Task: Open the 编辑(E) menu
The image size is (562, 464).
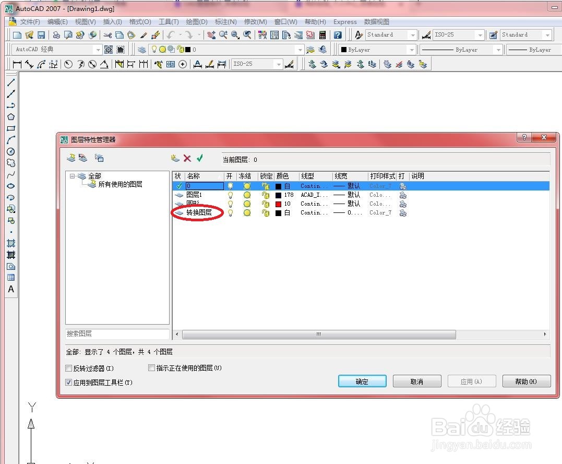Action: [57, 21]
